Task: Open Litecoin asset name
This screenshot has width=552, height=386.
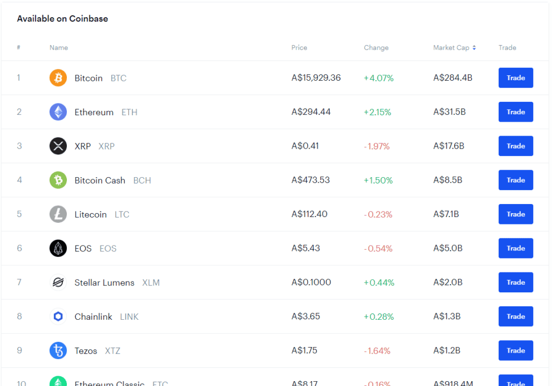Action: pos(91,214)
